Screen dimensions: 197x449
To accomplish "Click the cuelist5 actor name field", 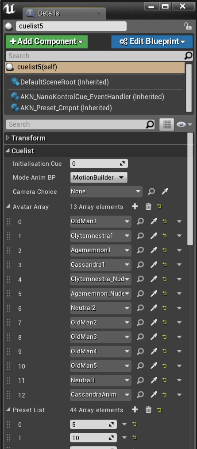I will [x=71, y=26].
